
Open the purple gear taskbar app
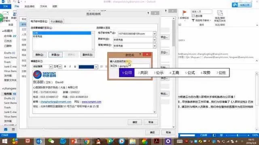(168, 141)
